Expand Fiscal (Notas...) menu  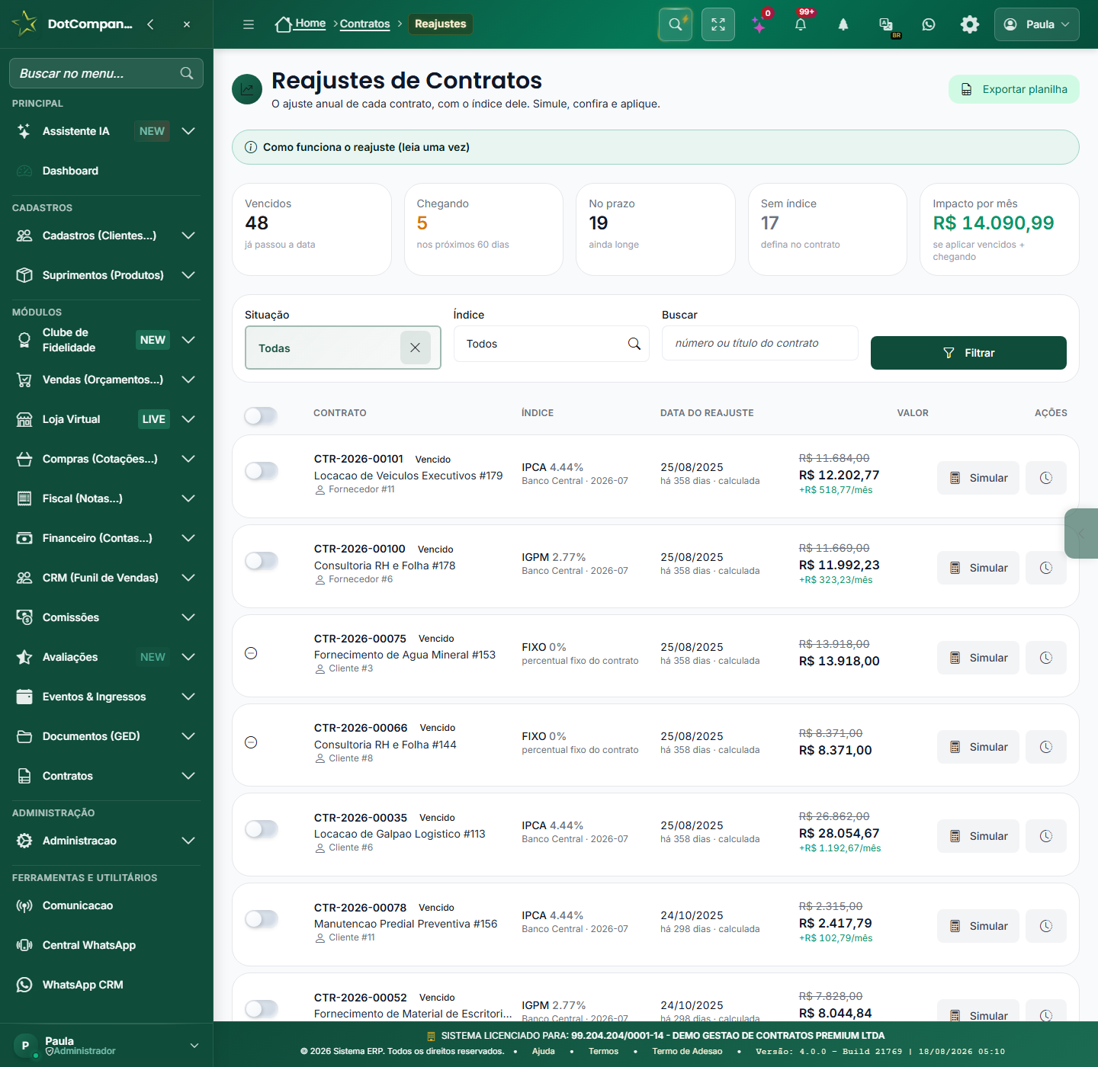[x=107, y=498]
